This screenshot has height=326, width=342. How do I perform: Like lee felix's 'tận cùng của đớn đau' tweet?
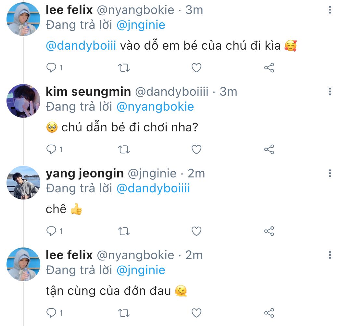[x=196, y=313]
